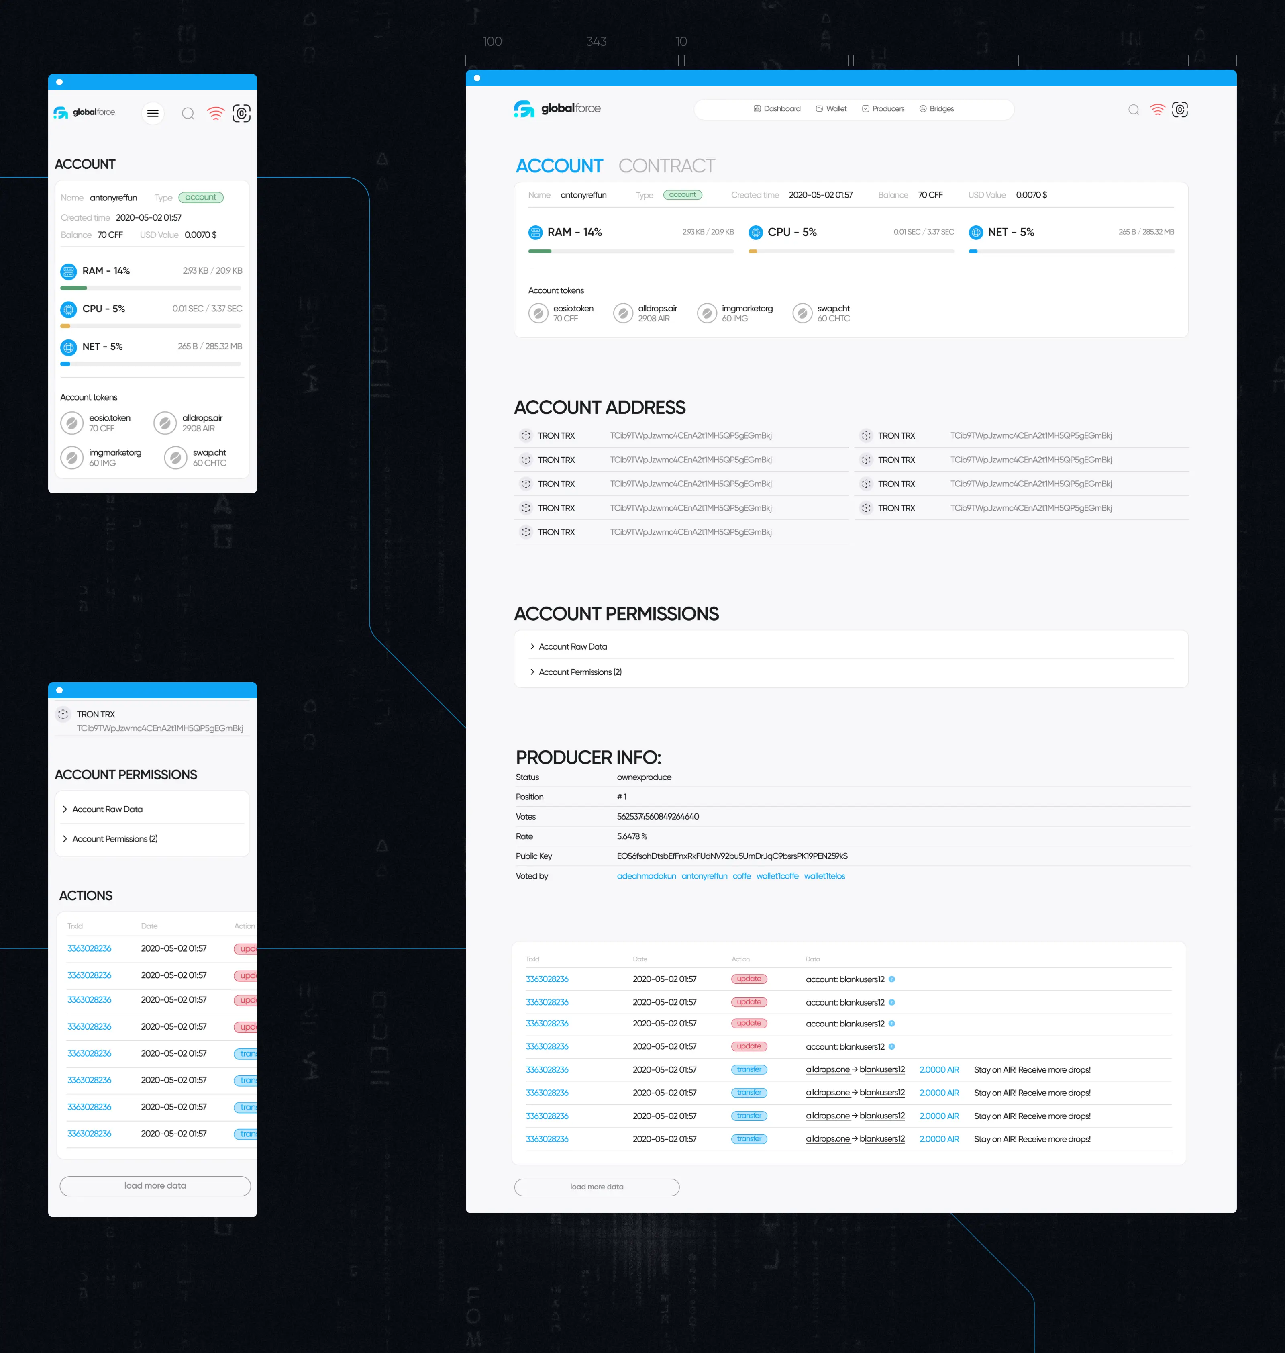Viewport: 1285px width, 1353px height.
Task: Click the desktop header search icon
Action: tap(1134, 110)
